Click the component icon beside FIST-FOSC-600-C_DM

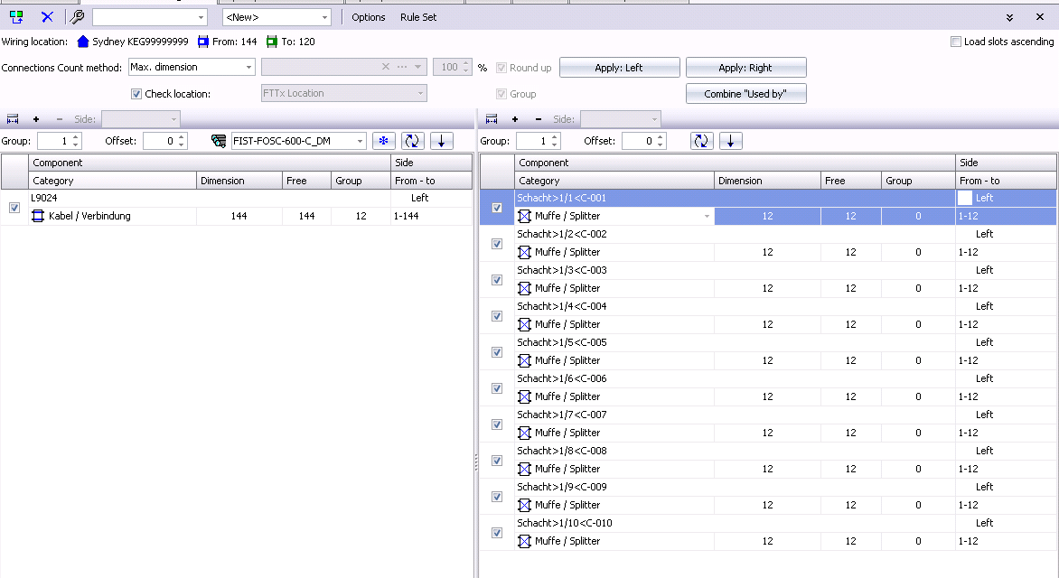[219, 141]
